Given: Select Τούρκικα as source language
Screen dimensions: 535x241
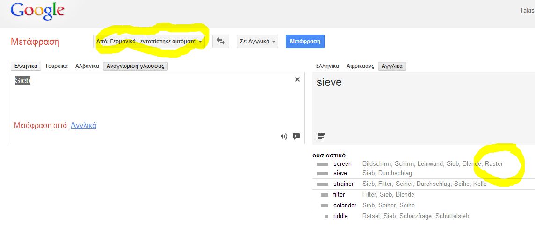Looking at the screenshot, I should click(x=56, y=66).
